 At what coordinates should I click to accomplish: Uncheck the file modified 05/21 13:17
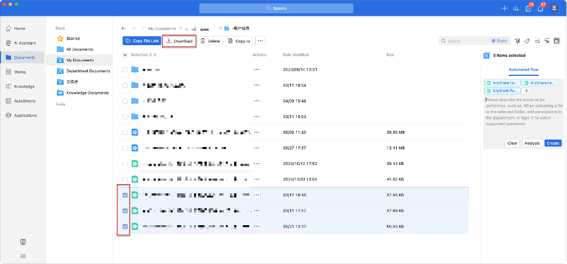(125, 226)
